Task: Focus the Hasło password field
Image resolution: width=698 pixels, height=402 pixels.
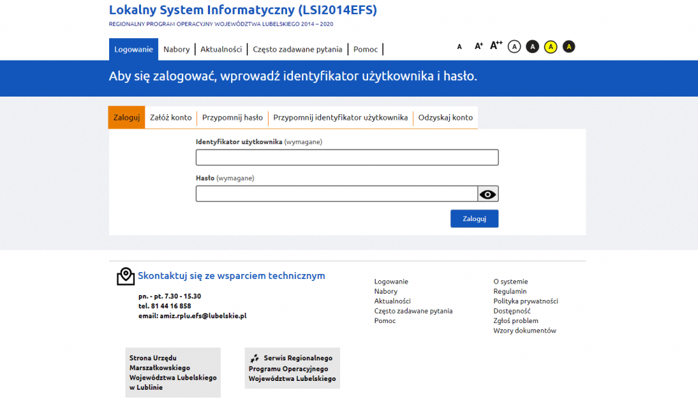Action: point(337,195)
